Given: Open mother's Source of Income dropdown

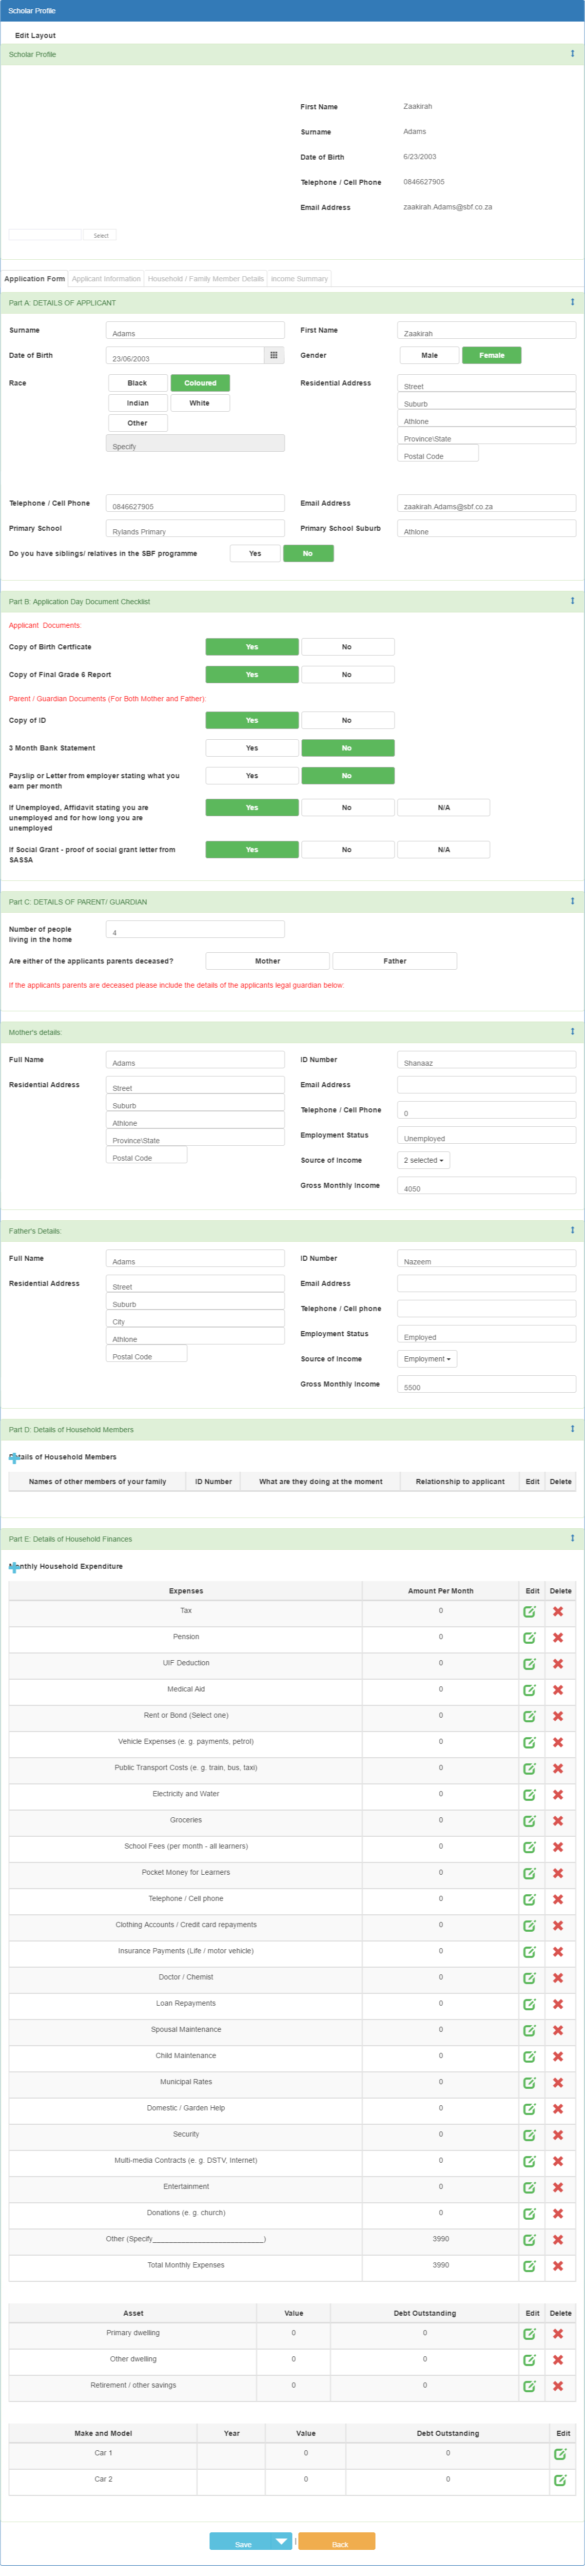Looking at the screenshot, I should point(423,1160).
